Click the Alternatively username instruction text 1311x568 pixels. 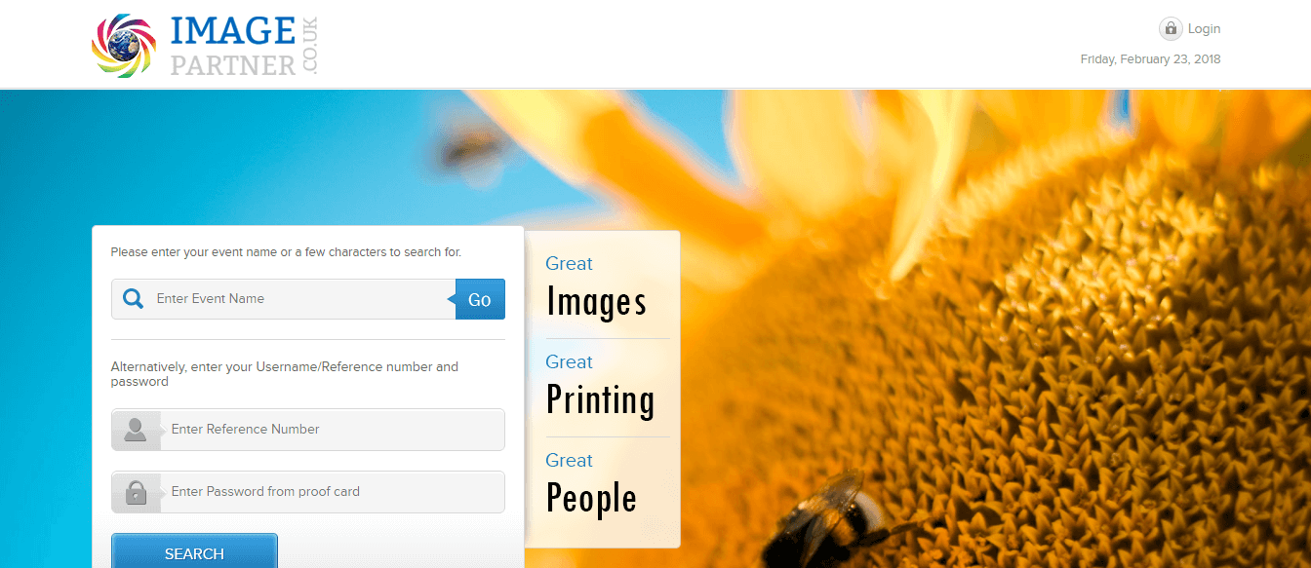pyautogui.click(x=285, y=374)
